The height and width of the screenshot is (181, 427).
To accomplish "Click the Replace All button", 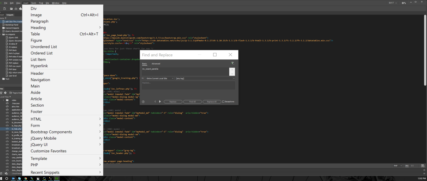I will point(212,102).
